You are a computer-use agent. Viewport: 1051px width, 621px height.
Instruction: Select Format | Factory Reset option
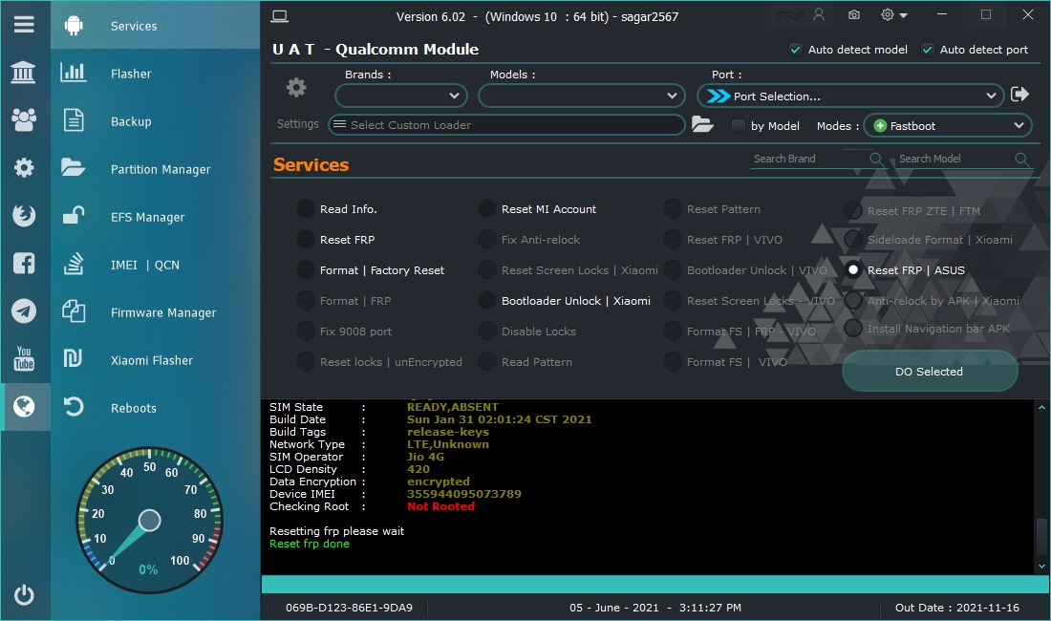click(306, 270)
